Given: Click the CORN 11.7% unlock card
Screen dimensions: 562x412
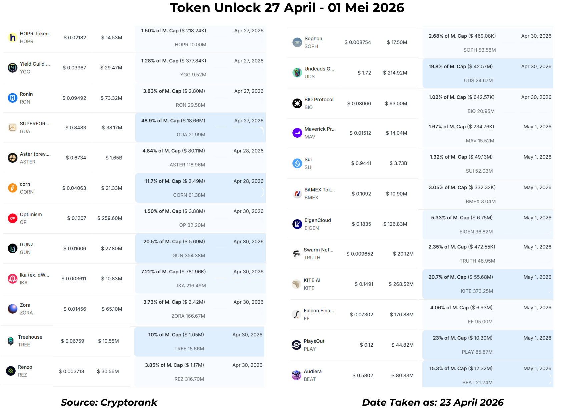Looking at the screenshot, I should point(200,188).
